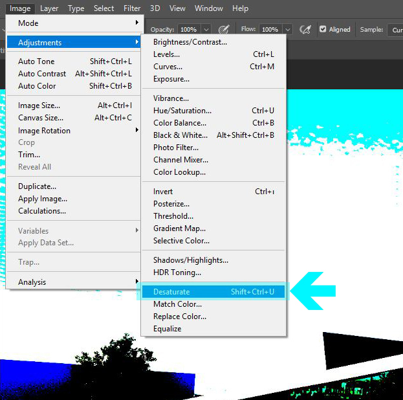Choose Replace Color adjustment

pyautogui.click(x=213, y=317)
